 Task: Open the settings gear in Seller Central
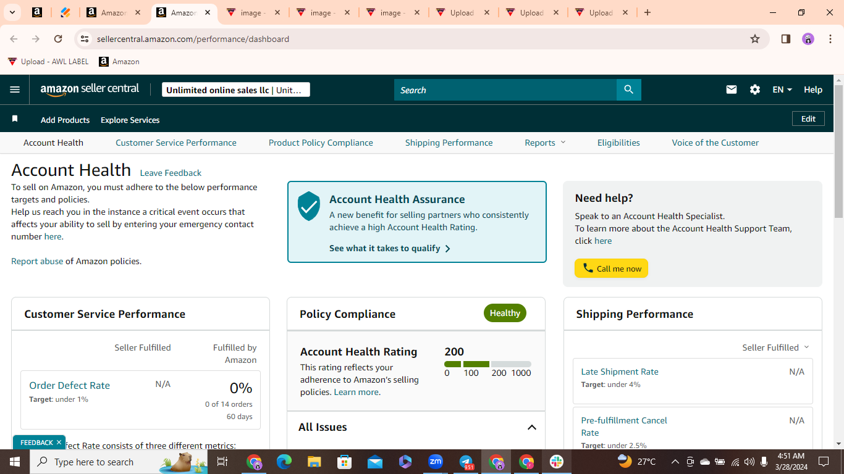click(x=755, y=89)
